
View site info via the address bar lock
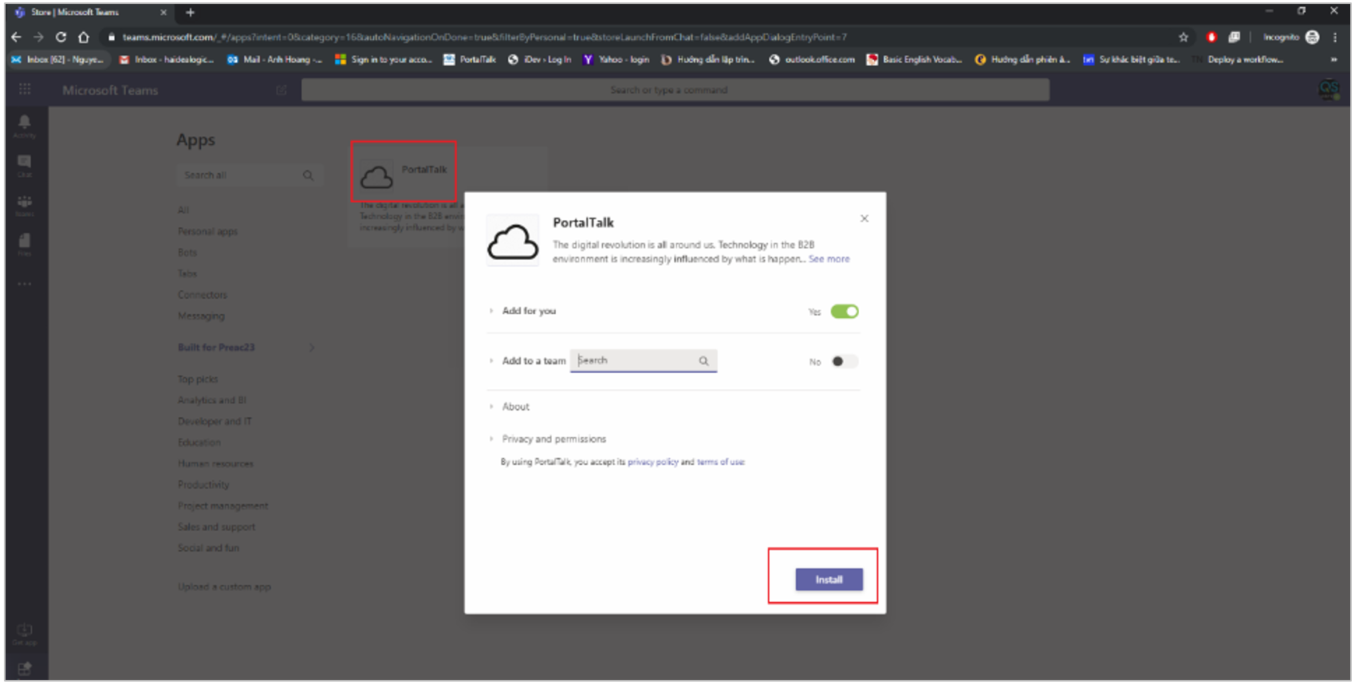[112, 37]
